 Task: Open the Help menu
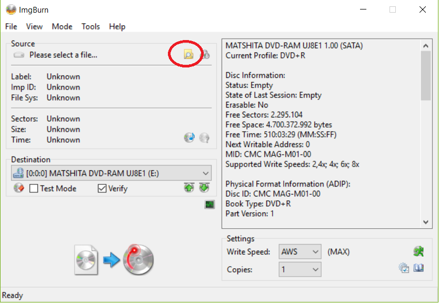117,26
